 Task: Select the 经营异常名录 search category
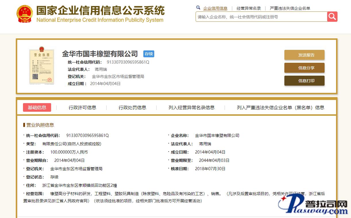248,8
